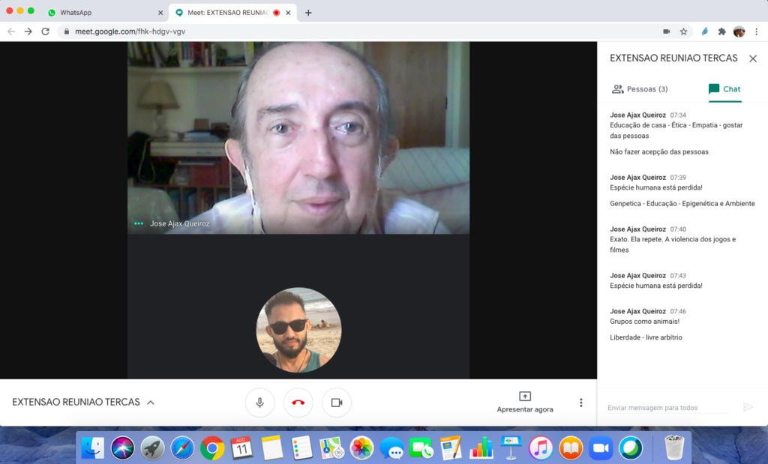768x464 pixels.
Task: Open Finder from the Dock
Action: (92, 448)
